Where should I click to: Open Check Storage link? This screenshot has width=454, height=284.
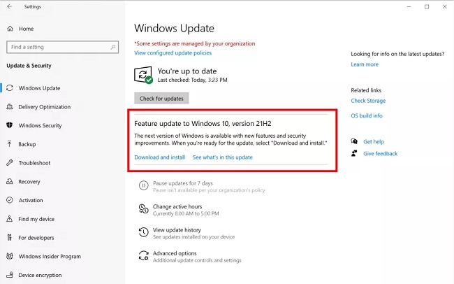pyautogui.click(x=368, y=101)
